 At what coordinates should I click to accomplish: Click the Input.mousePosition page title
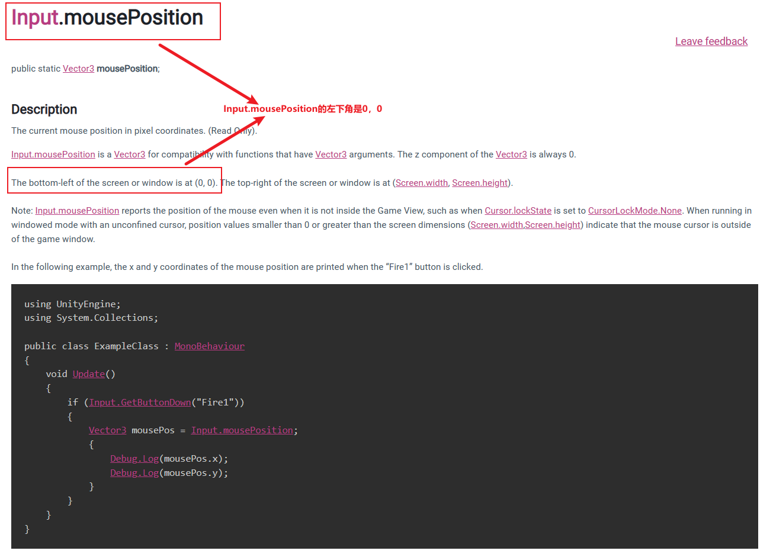coord(107,18)
